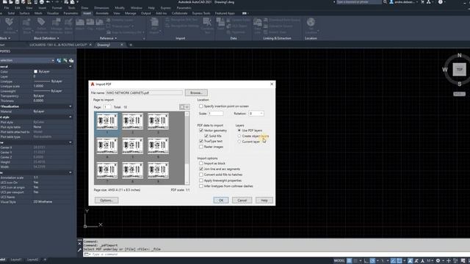Click the ByLayer color swatch
Screen dimensions: 470x264
coord(35,72)
